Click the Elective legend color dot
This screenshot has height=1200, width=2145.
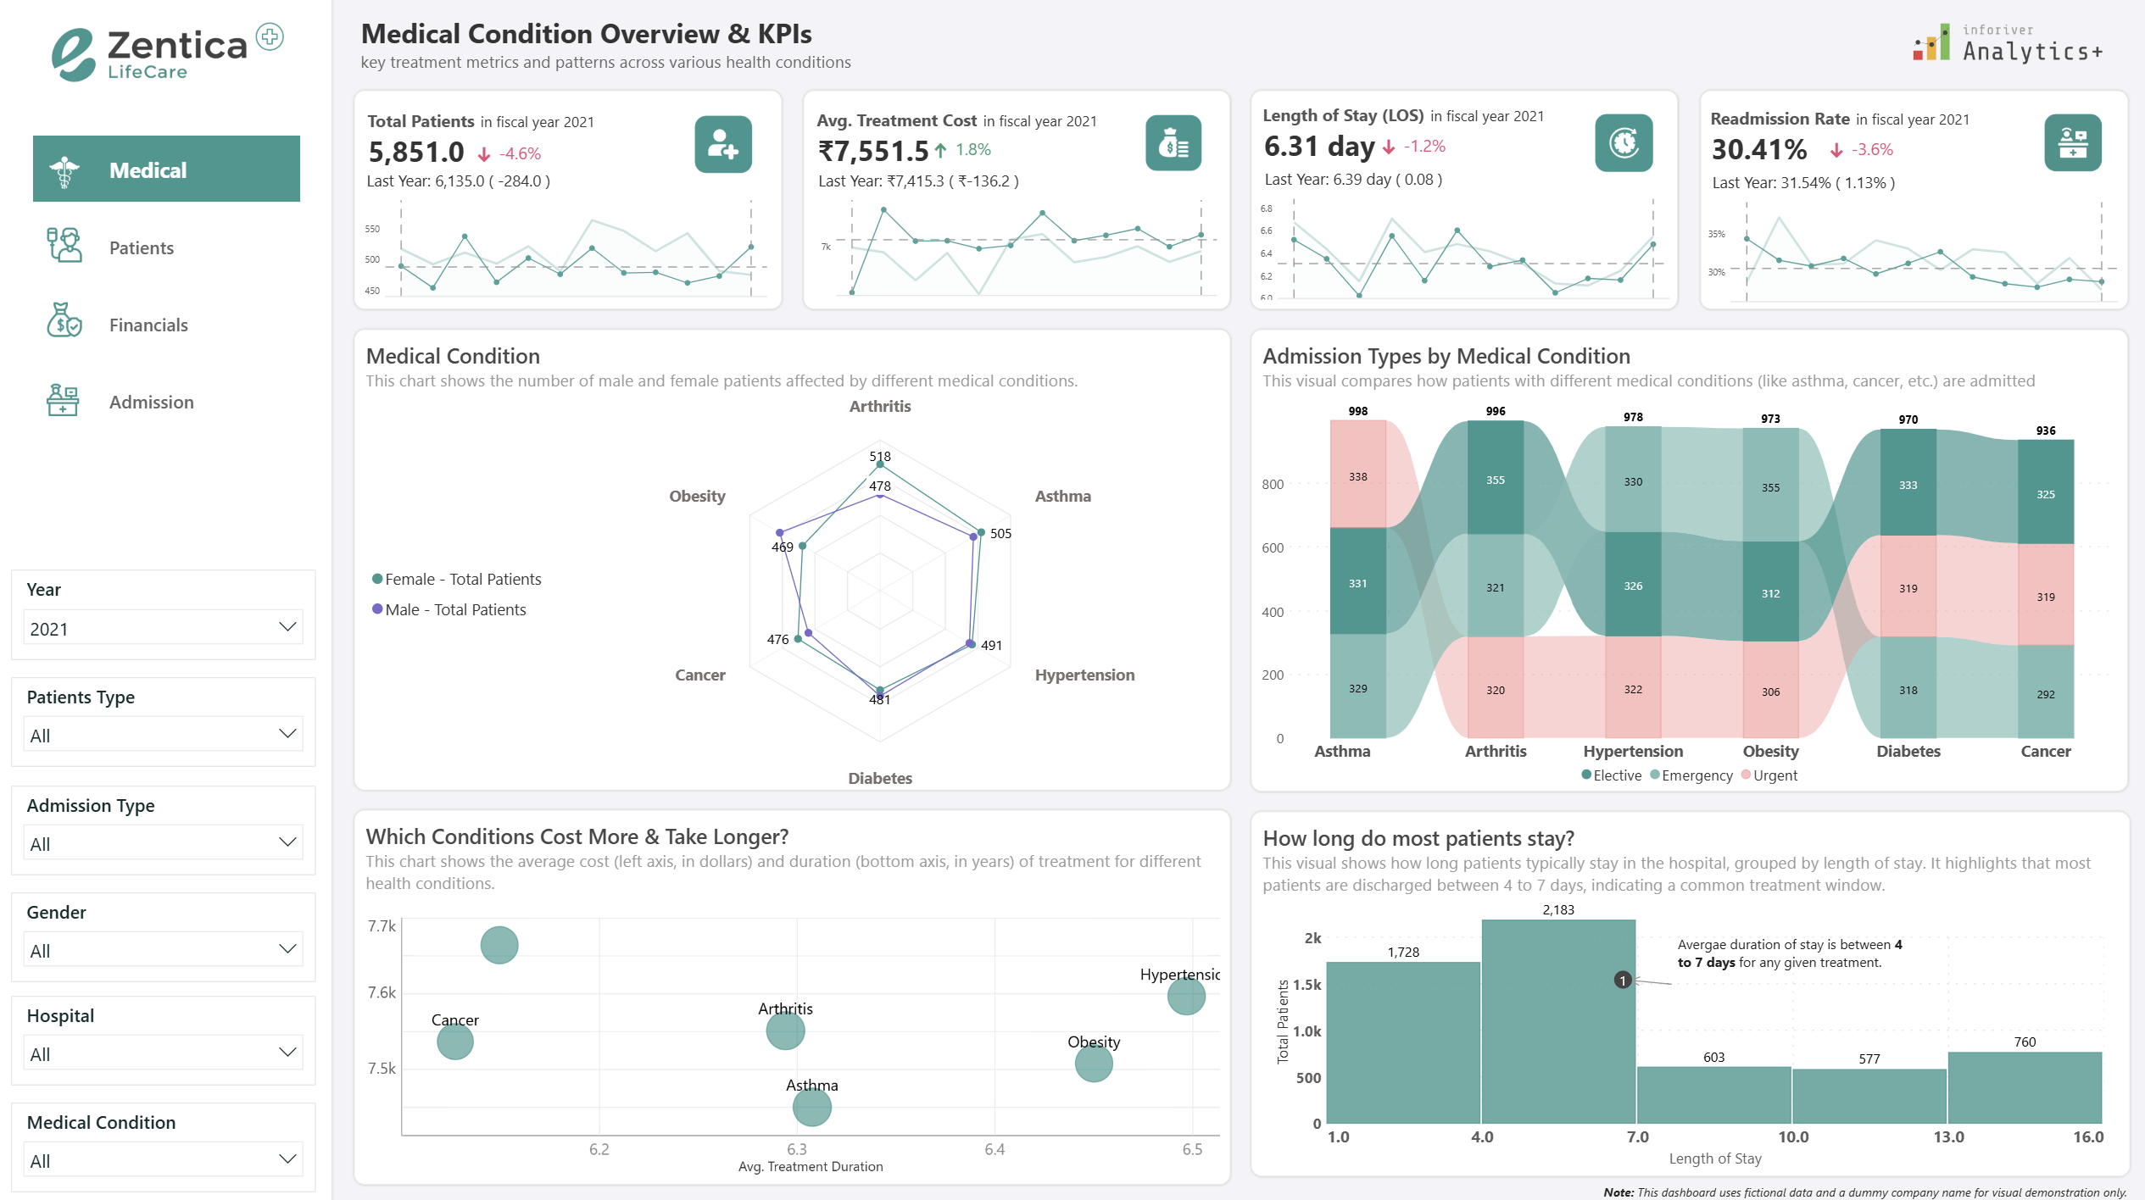[x=1585, y=775]
